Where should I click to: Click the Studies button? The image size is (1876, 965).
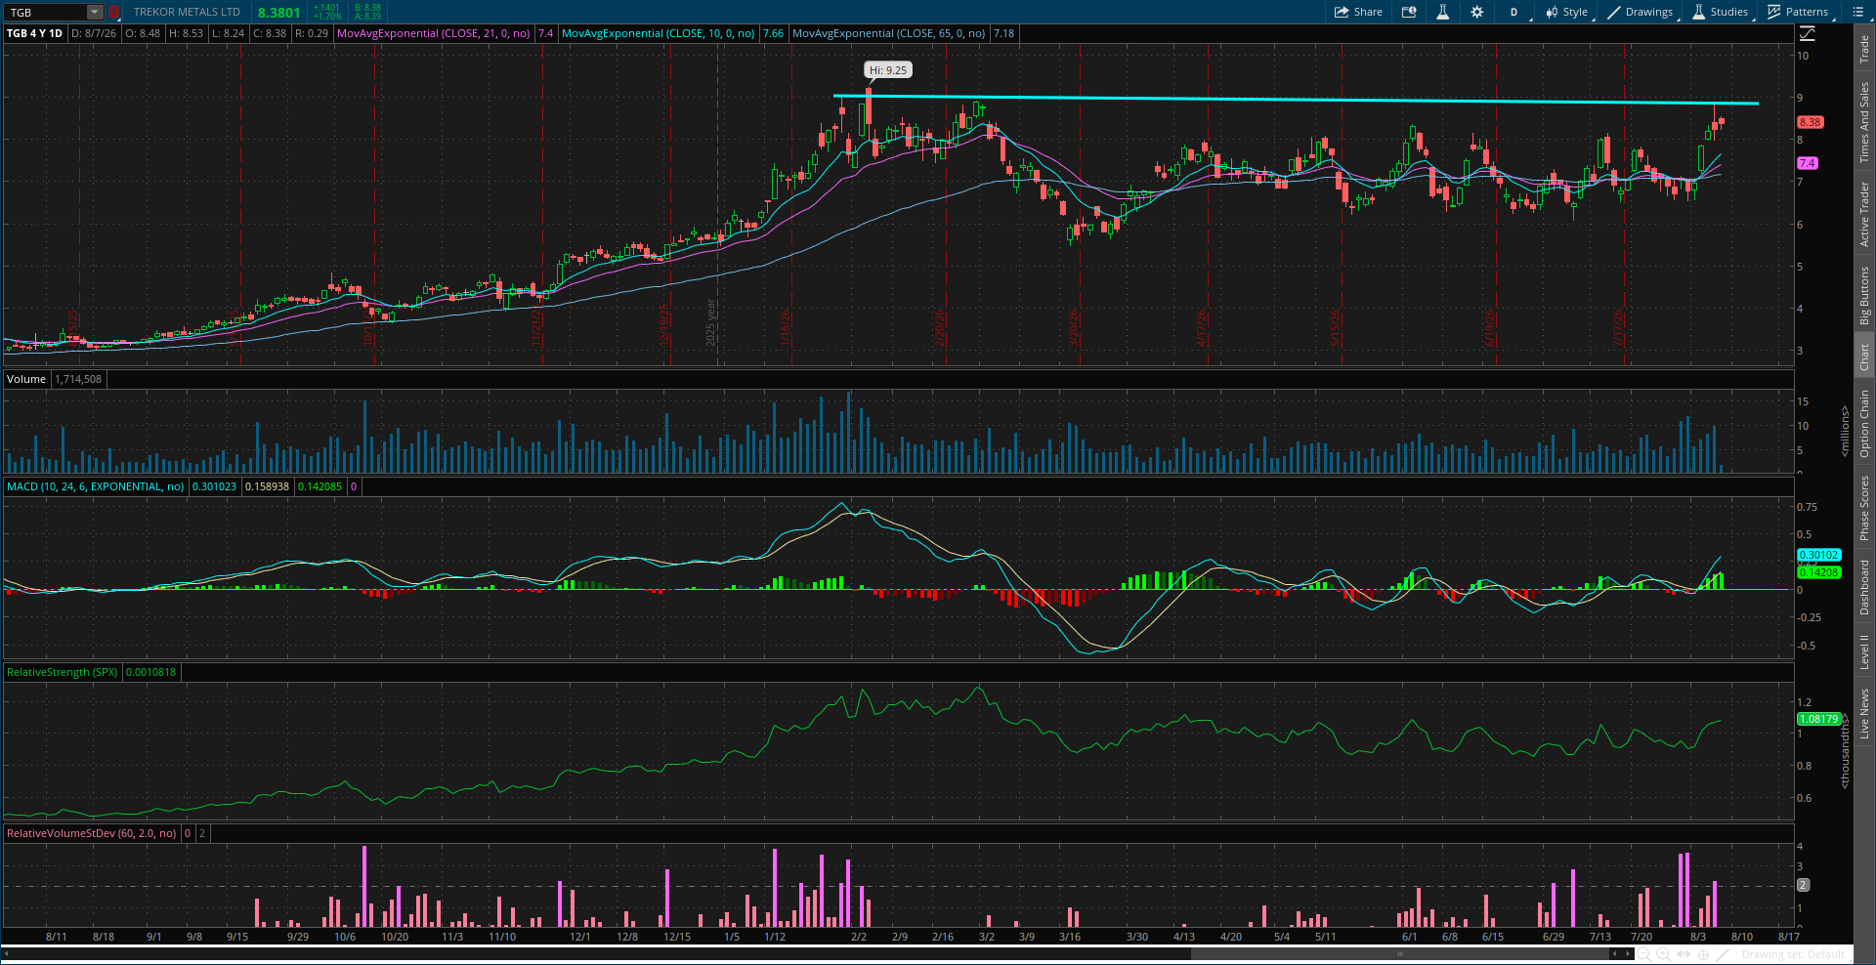[x=1721, y=12]
